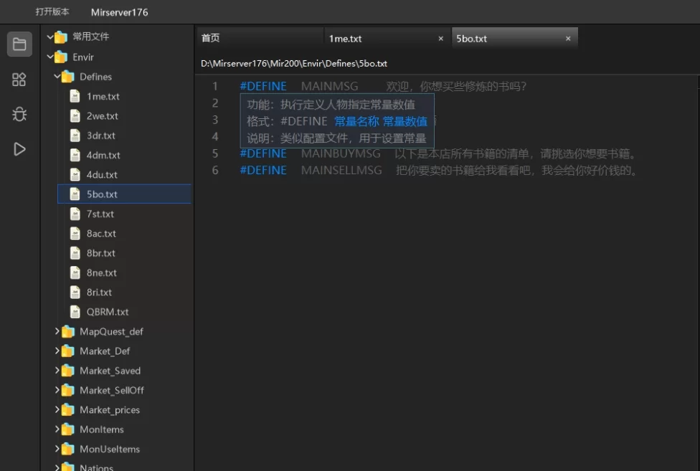Click the Market_Def folder icon

click(68, 351)
